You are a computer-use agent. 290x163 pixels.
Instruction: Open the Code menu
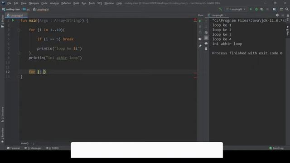[44, 3]
